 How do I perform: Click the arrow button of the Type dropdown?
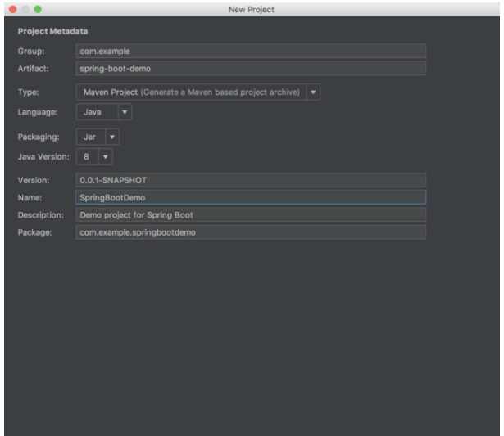(x=313, y=92)
